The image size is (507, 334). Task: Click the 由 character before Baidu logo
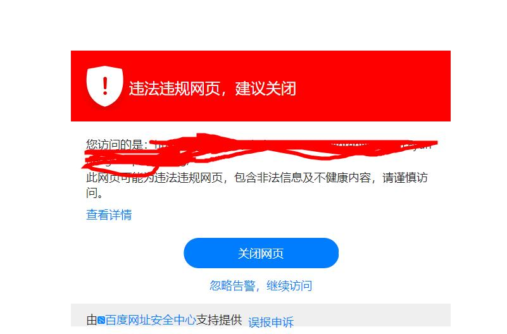(x=92, y=320)
